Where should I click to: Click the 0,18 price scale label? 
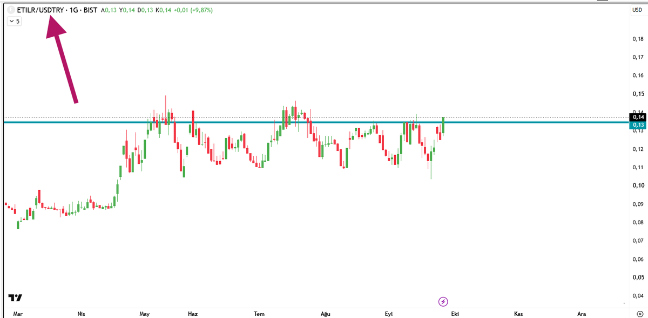[x=638, y=39]
